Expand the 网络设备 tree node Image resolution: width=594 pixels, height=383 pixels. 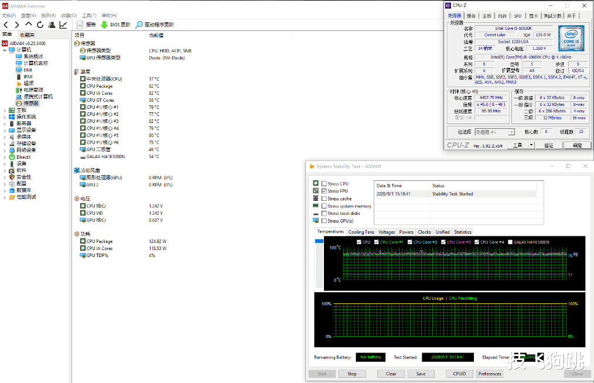click(x=5, y=151)
